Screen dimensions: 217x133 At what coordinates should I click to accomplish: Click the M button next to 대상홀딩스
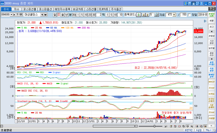pos(45,15)
